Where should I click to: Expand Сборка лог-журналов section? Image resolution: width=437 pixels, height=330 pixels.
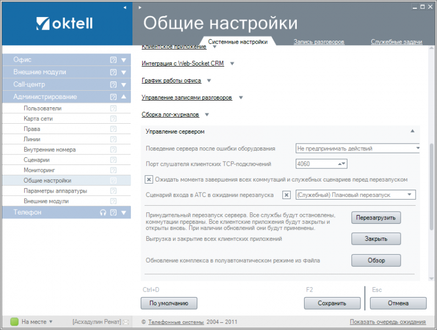click(207, 114)
